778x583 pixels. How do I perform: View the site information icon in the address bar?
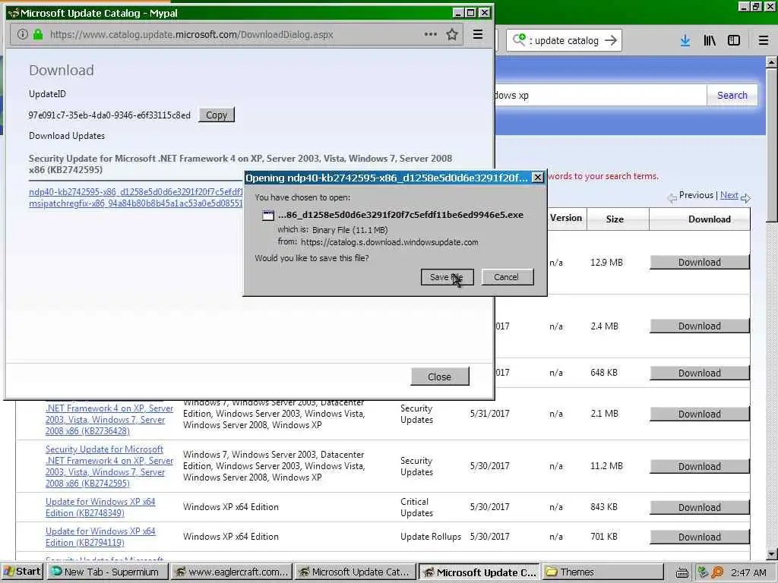pyautogui.click(x=22, y=34)
